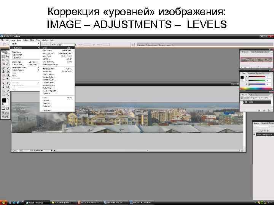The width and height of the screenshot is (274, 205).
Task: Select the Zoom tool
Action: [x=8, y=95]
